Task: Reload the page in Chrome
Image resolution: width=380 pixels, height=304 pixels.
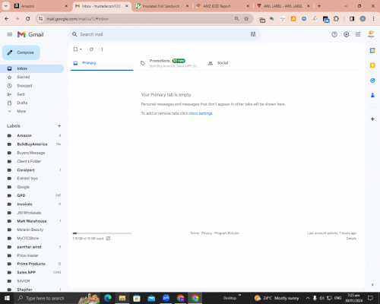Action: pos(28,19)
